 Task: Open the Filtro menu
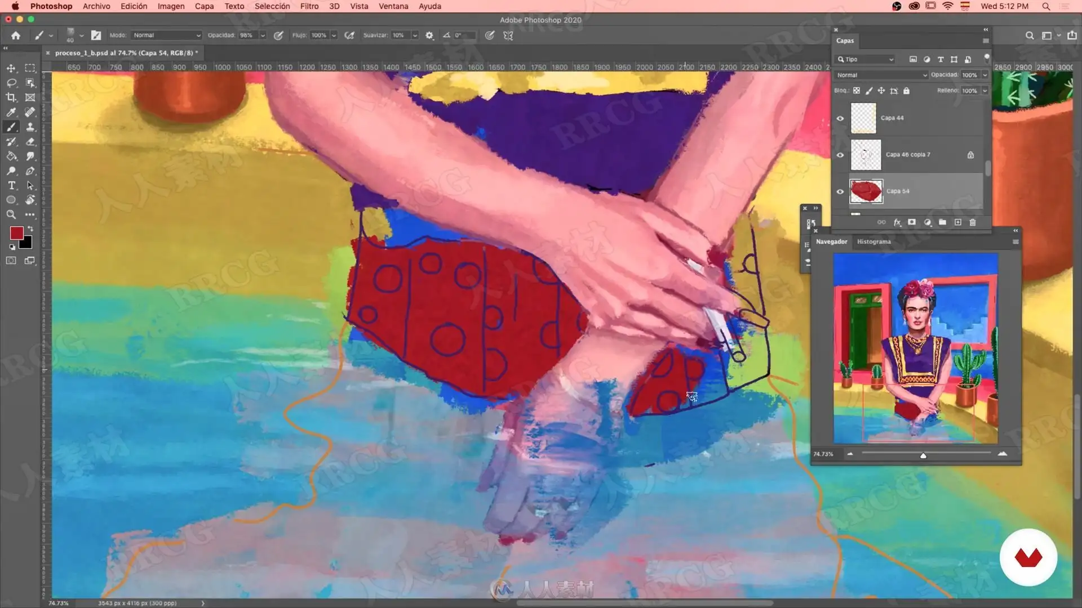coord(309,6)
